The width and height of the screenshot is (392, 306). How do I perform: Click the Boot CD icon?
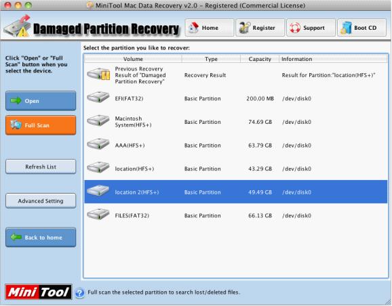(346, 28)
